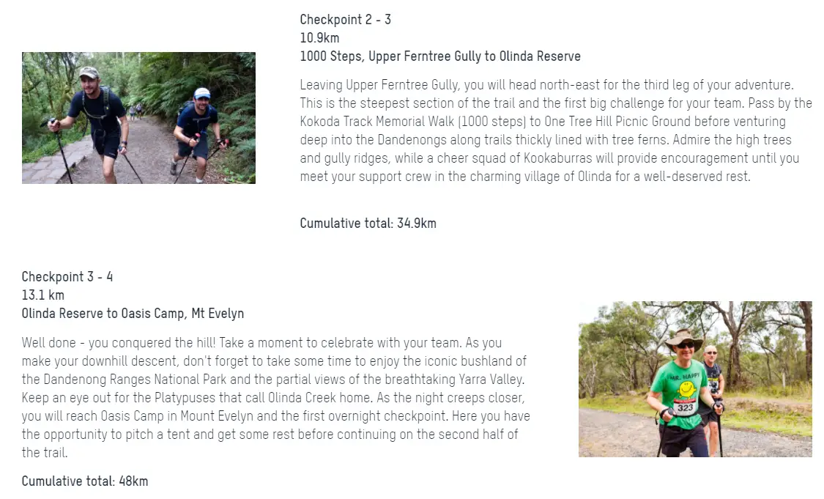Click the '10.9km' distance text
The height and width of the screenshot is (499, 824).
[319, 38]
